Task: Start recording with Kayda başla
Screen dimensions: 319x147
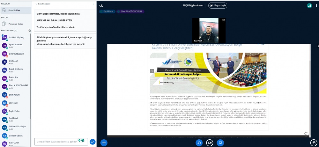Action: click(218, 5)
